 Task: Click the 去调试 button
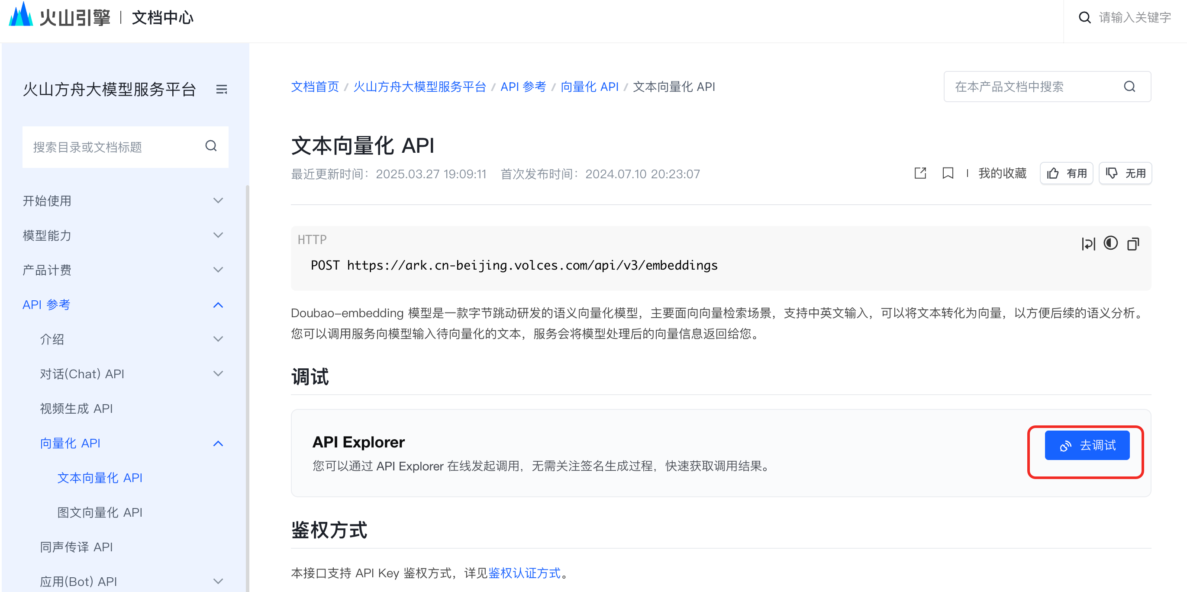click(x=1087, y=445)
